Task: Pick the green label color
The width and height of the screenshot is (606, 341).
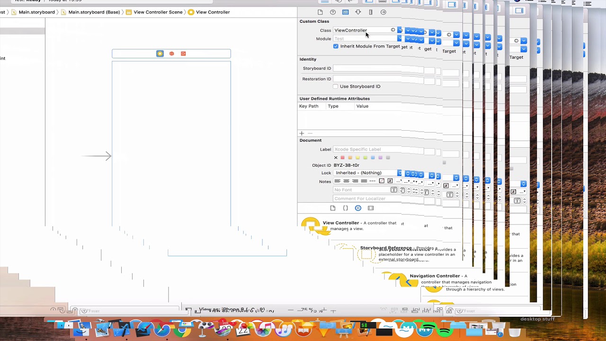Action: click(x=365, y=158)
